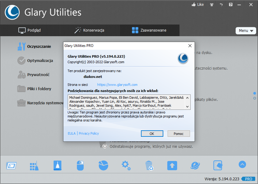Click the Wersja 5.194.0.223 version text
This screenshot has width=258, height=184.
(222, 179)
